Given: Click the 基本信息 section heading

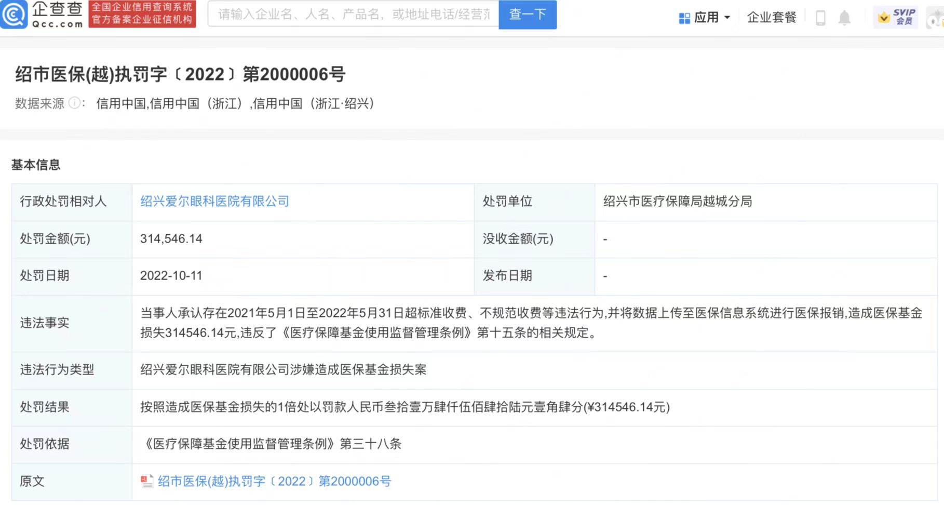Looking at the screenshot, I should point(36,165).
